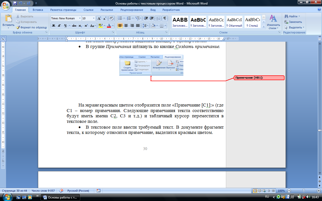
Task: Expand styles gallery more arrow
Action: pyautogui.click(x=264, y=27)
